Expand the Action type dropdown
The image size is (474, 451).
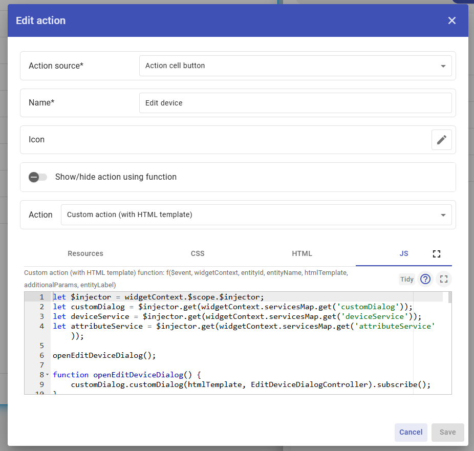(256, 215)
